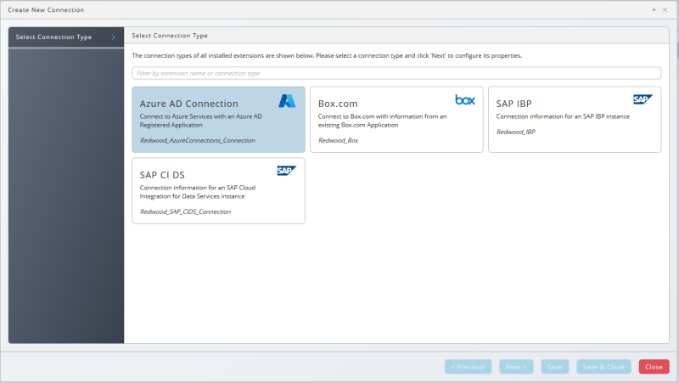Focus the filter by extension name field
Image resolution: width=679 pixels, height=383 pixels.
396,73
